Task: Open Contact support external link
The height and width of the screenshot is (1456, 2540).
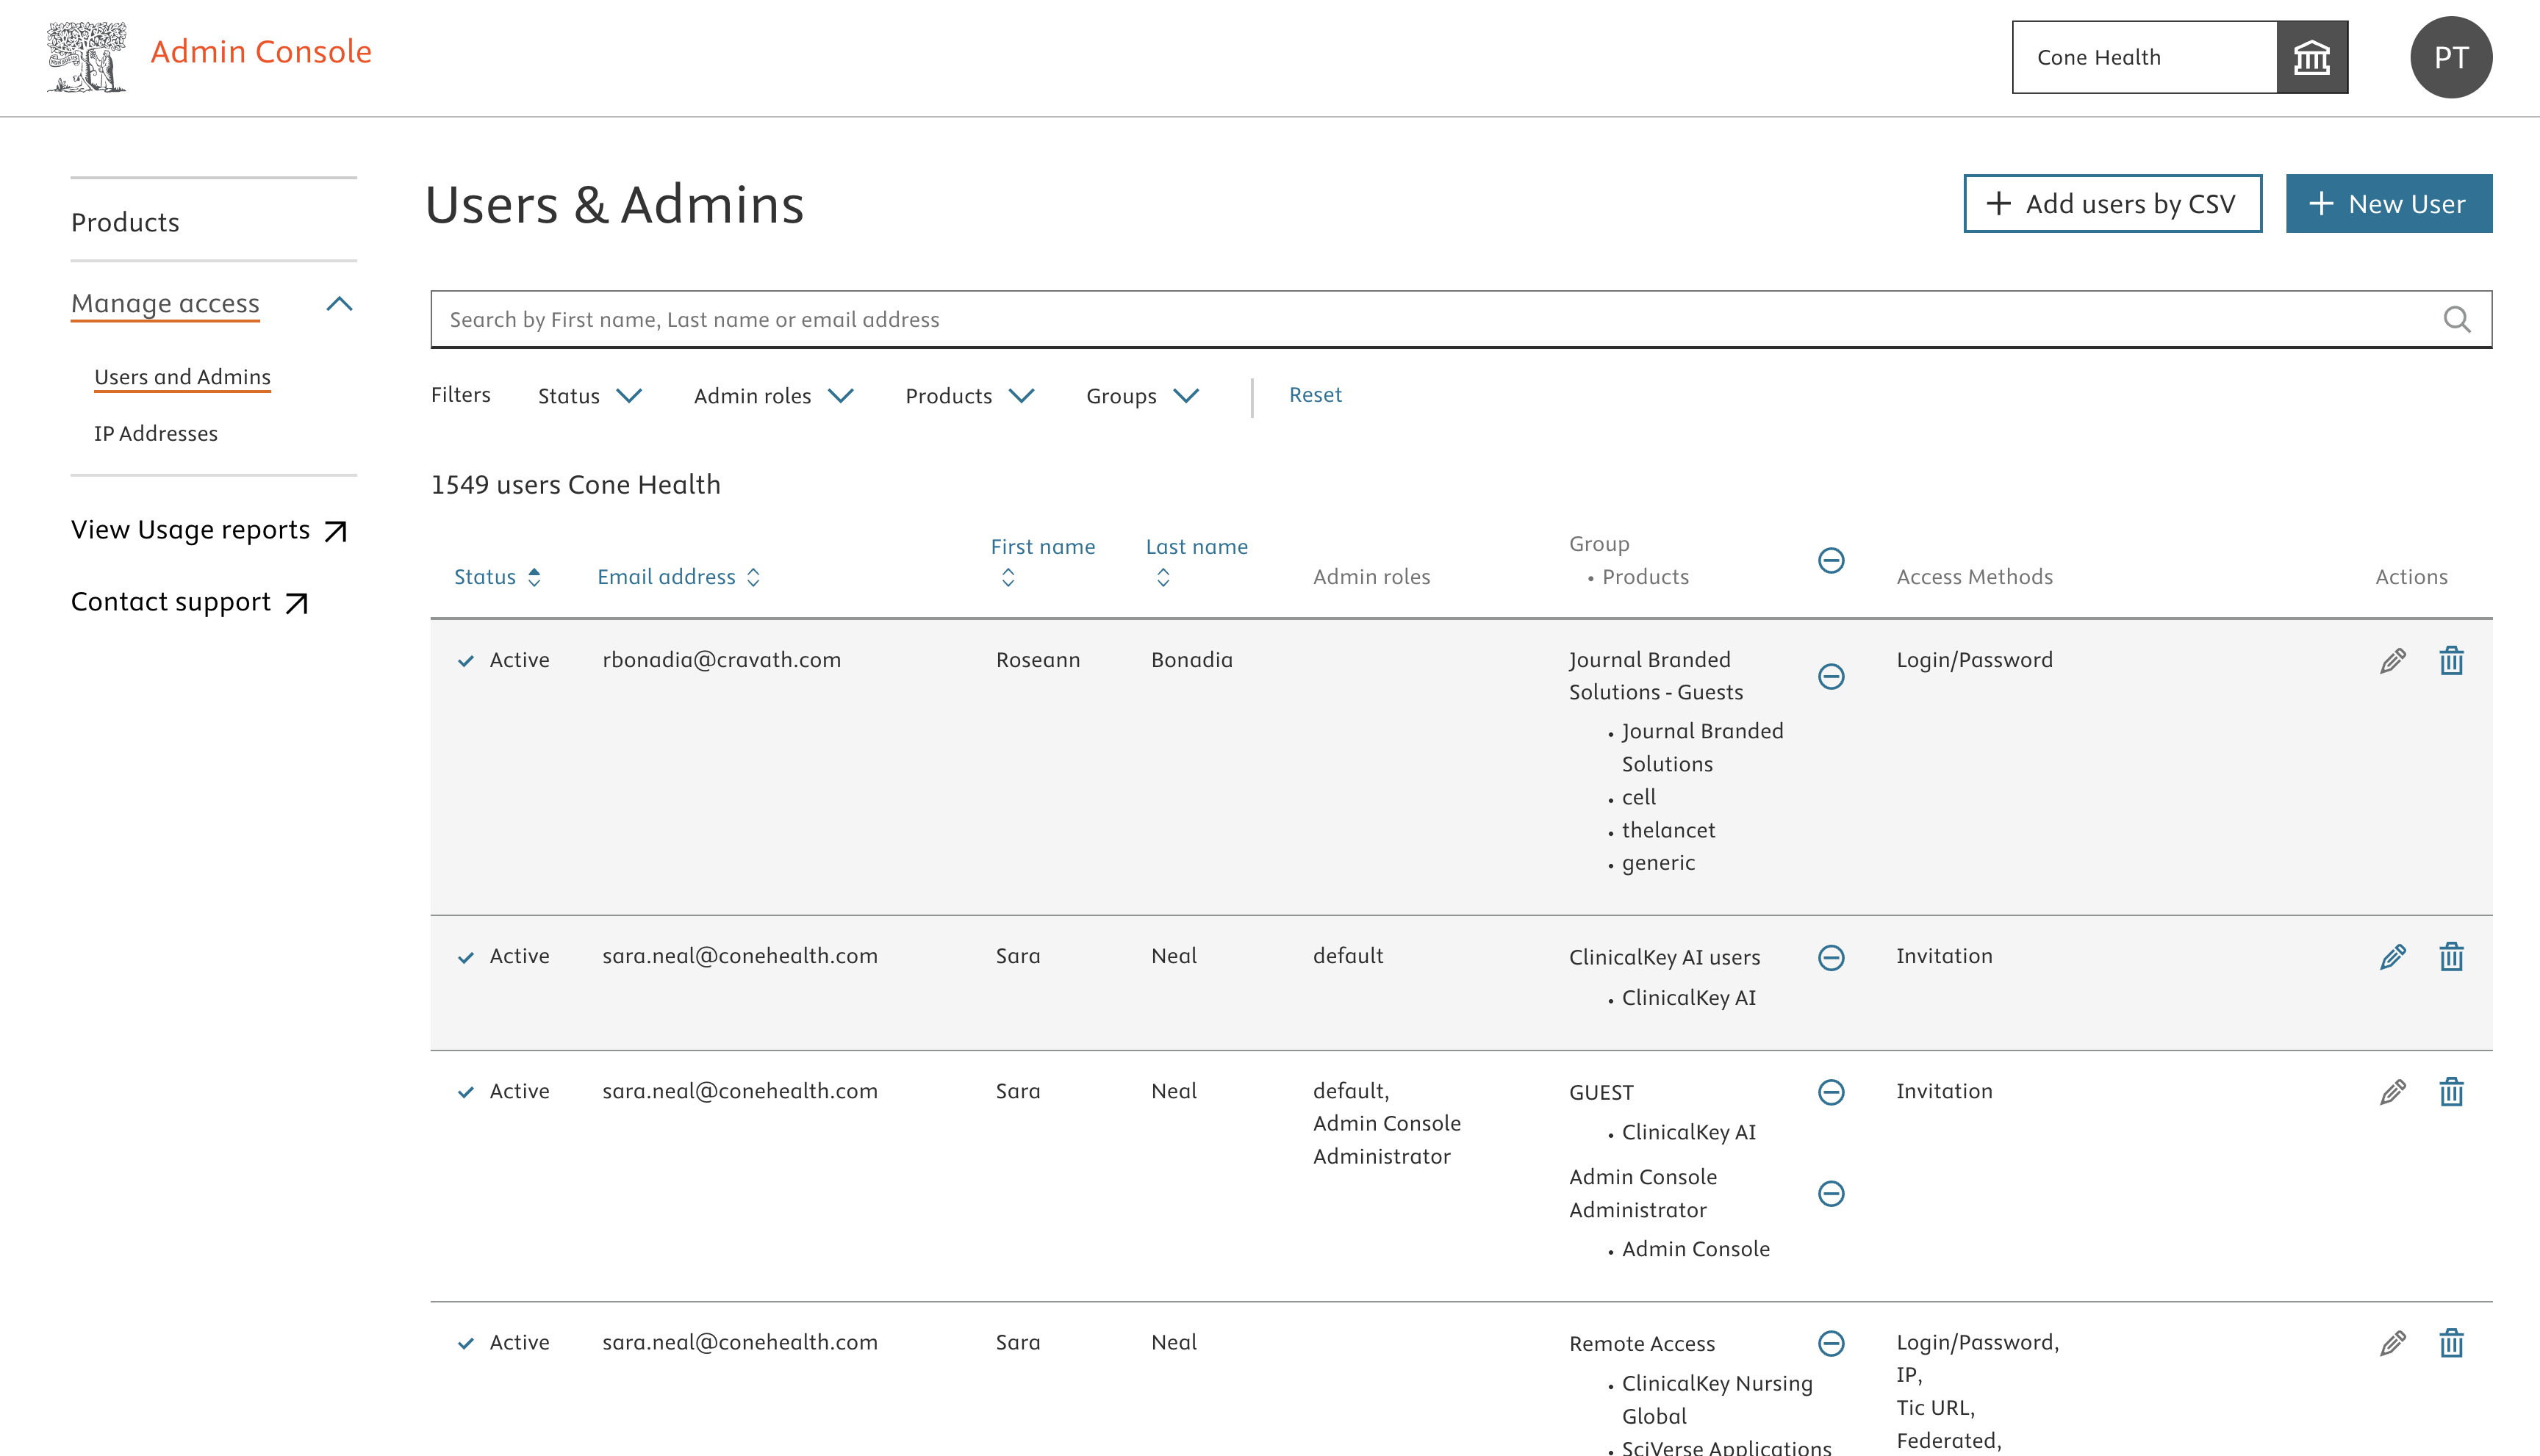Action: [190, 602]
